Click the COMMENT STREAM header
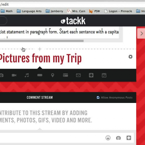The width and height of the screenshot is (145, 145). pyautogui.click(x=40, y=97)
